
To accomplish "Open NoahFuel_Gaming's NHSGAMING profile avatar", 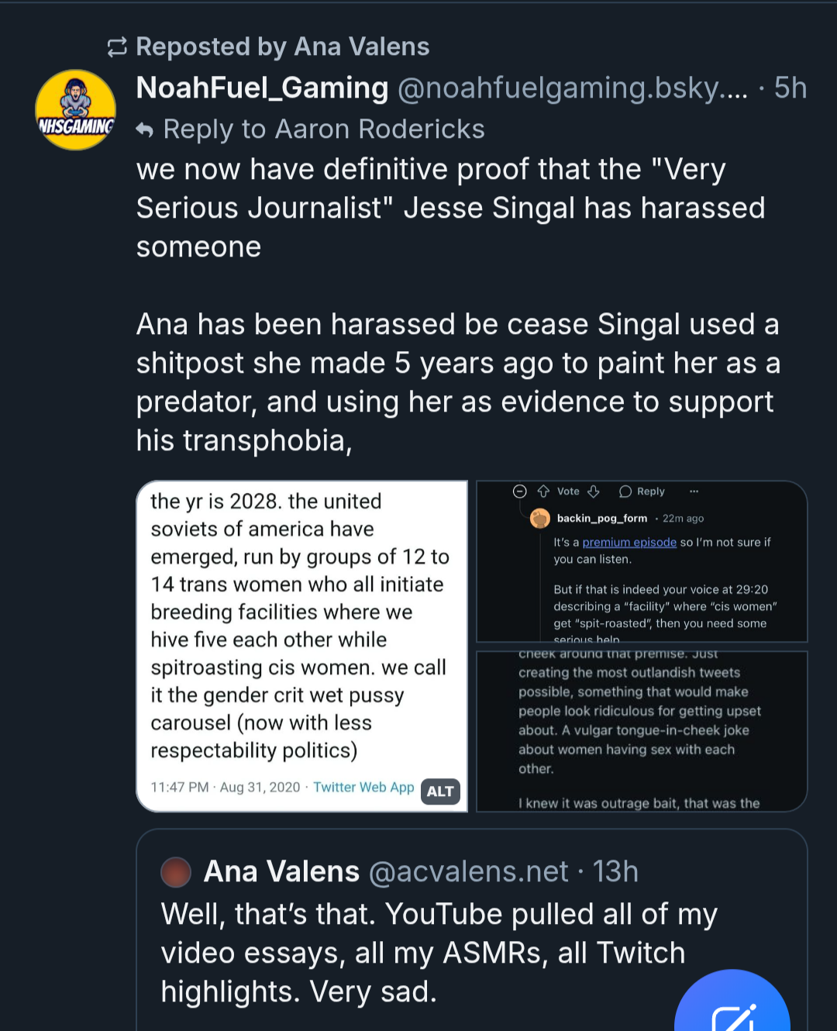I will point(76,110).
